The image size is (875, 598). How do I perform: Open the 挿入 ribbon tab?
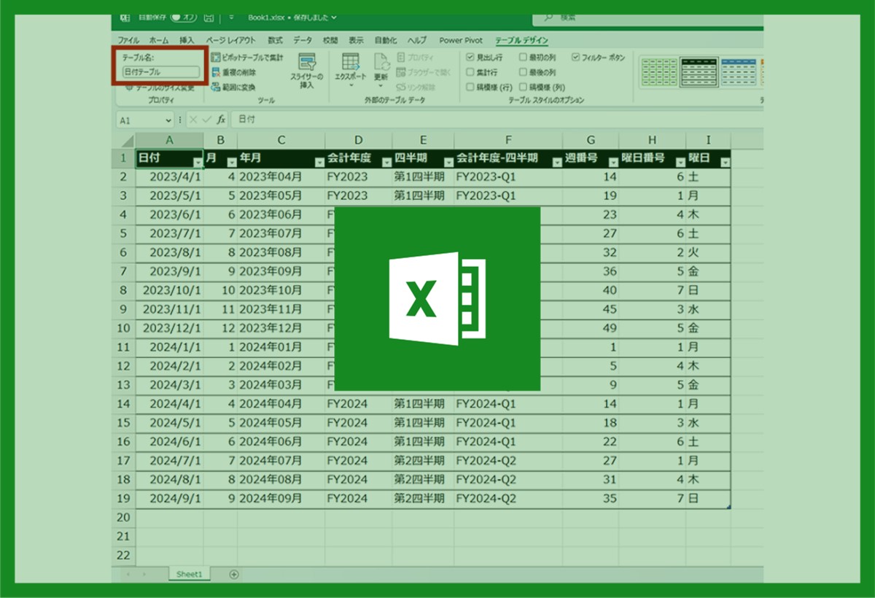pos(187,41)
